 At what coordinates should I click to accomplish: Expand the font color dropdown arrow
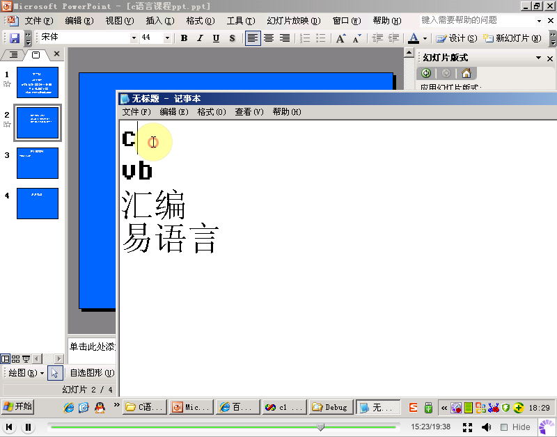coord(425,38)
